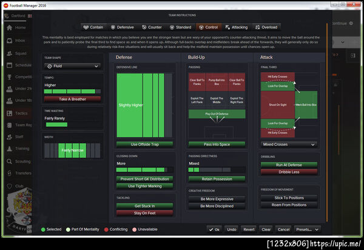The width and height of the screenshot is (364, 250).
Task: Open the Competitions trophy icon
Action: 9,77
